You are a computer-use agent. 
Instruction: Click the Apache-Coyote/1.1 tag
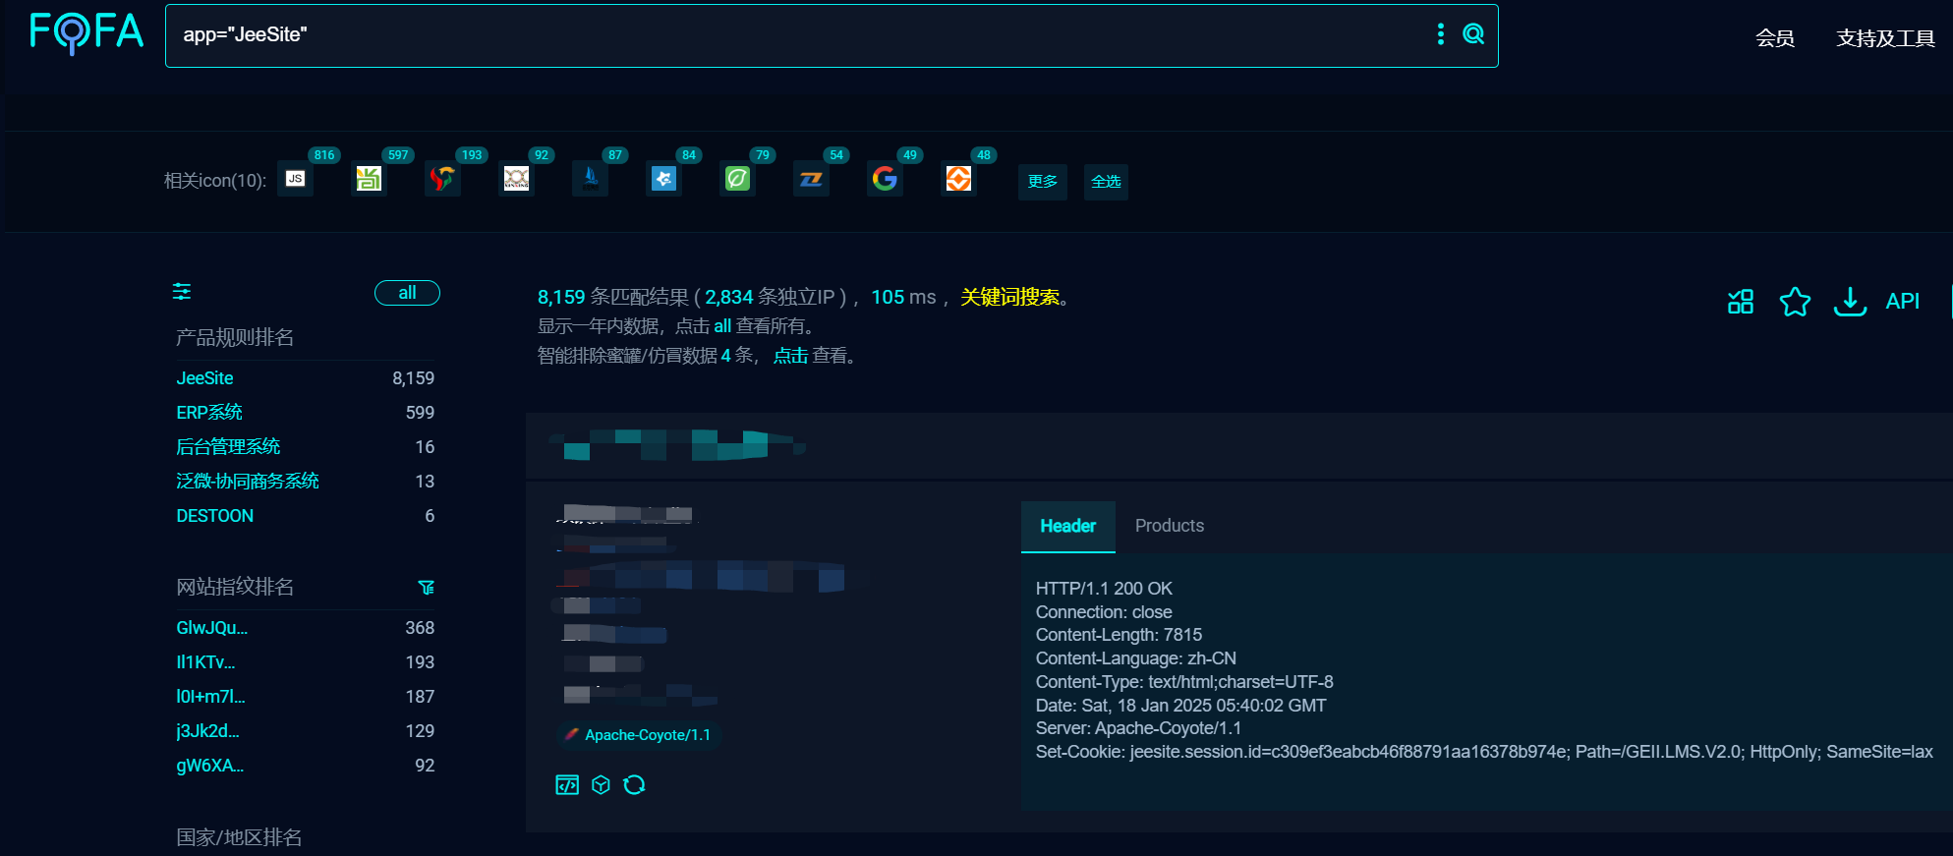tap(638, 735)
